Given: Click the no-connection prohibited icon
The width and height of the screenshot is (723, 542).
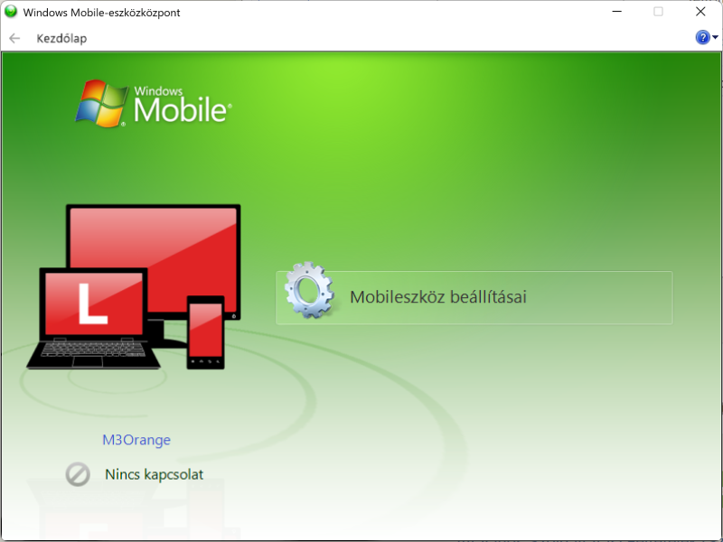Looking at the screenshot, I should tap(78, 474).
